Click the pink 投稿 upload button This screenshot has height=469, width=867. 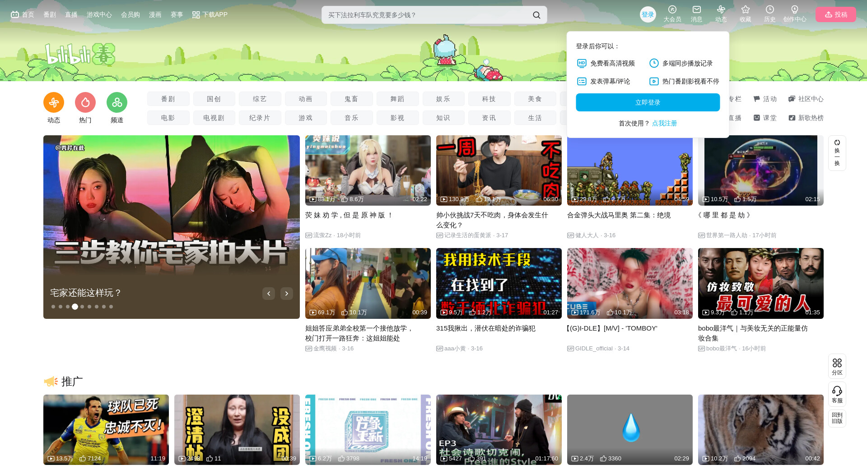(835, 14)
